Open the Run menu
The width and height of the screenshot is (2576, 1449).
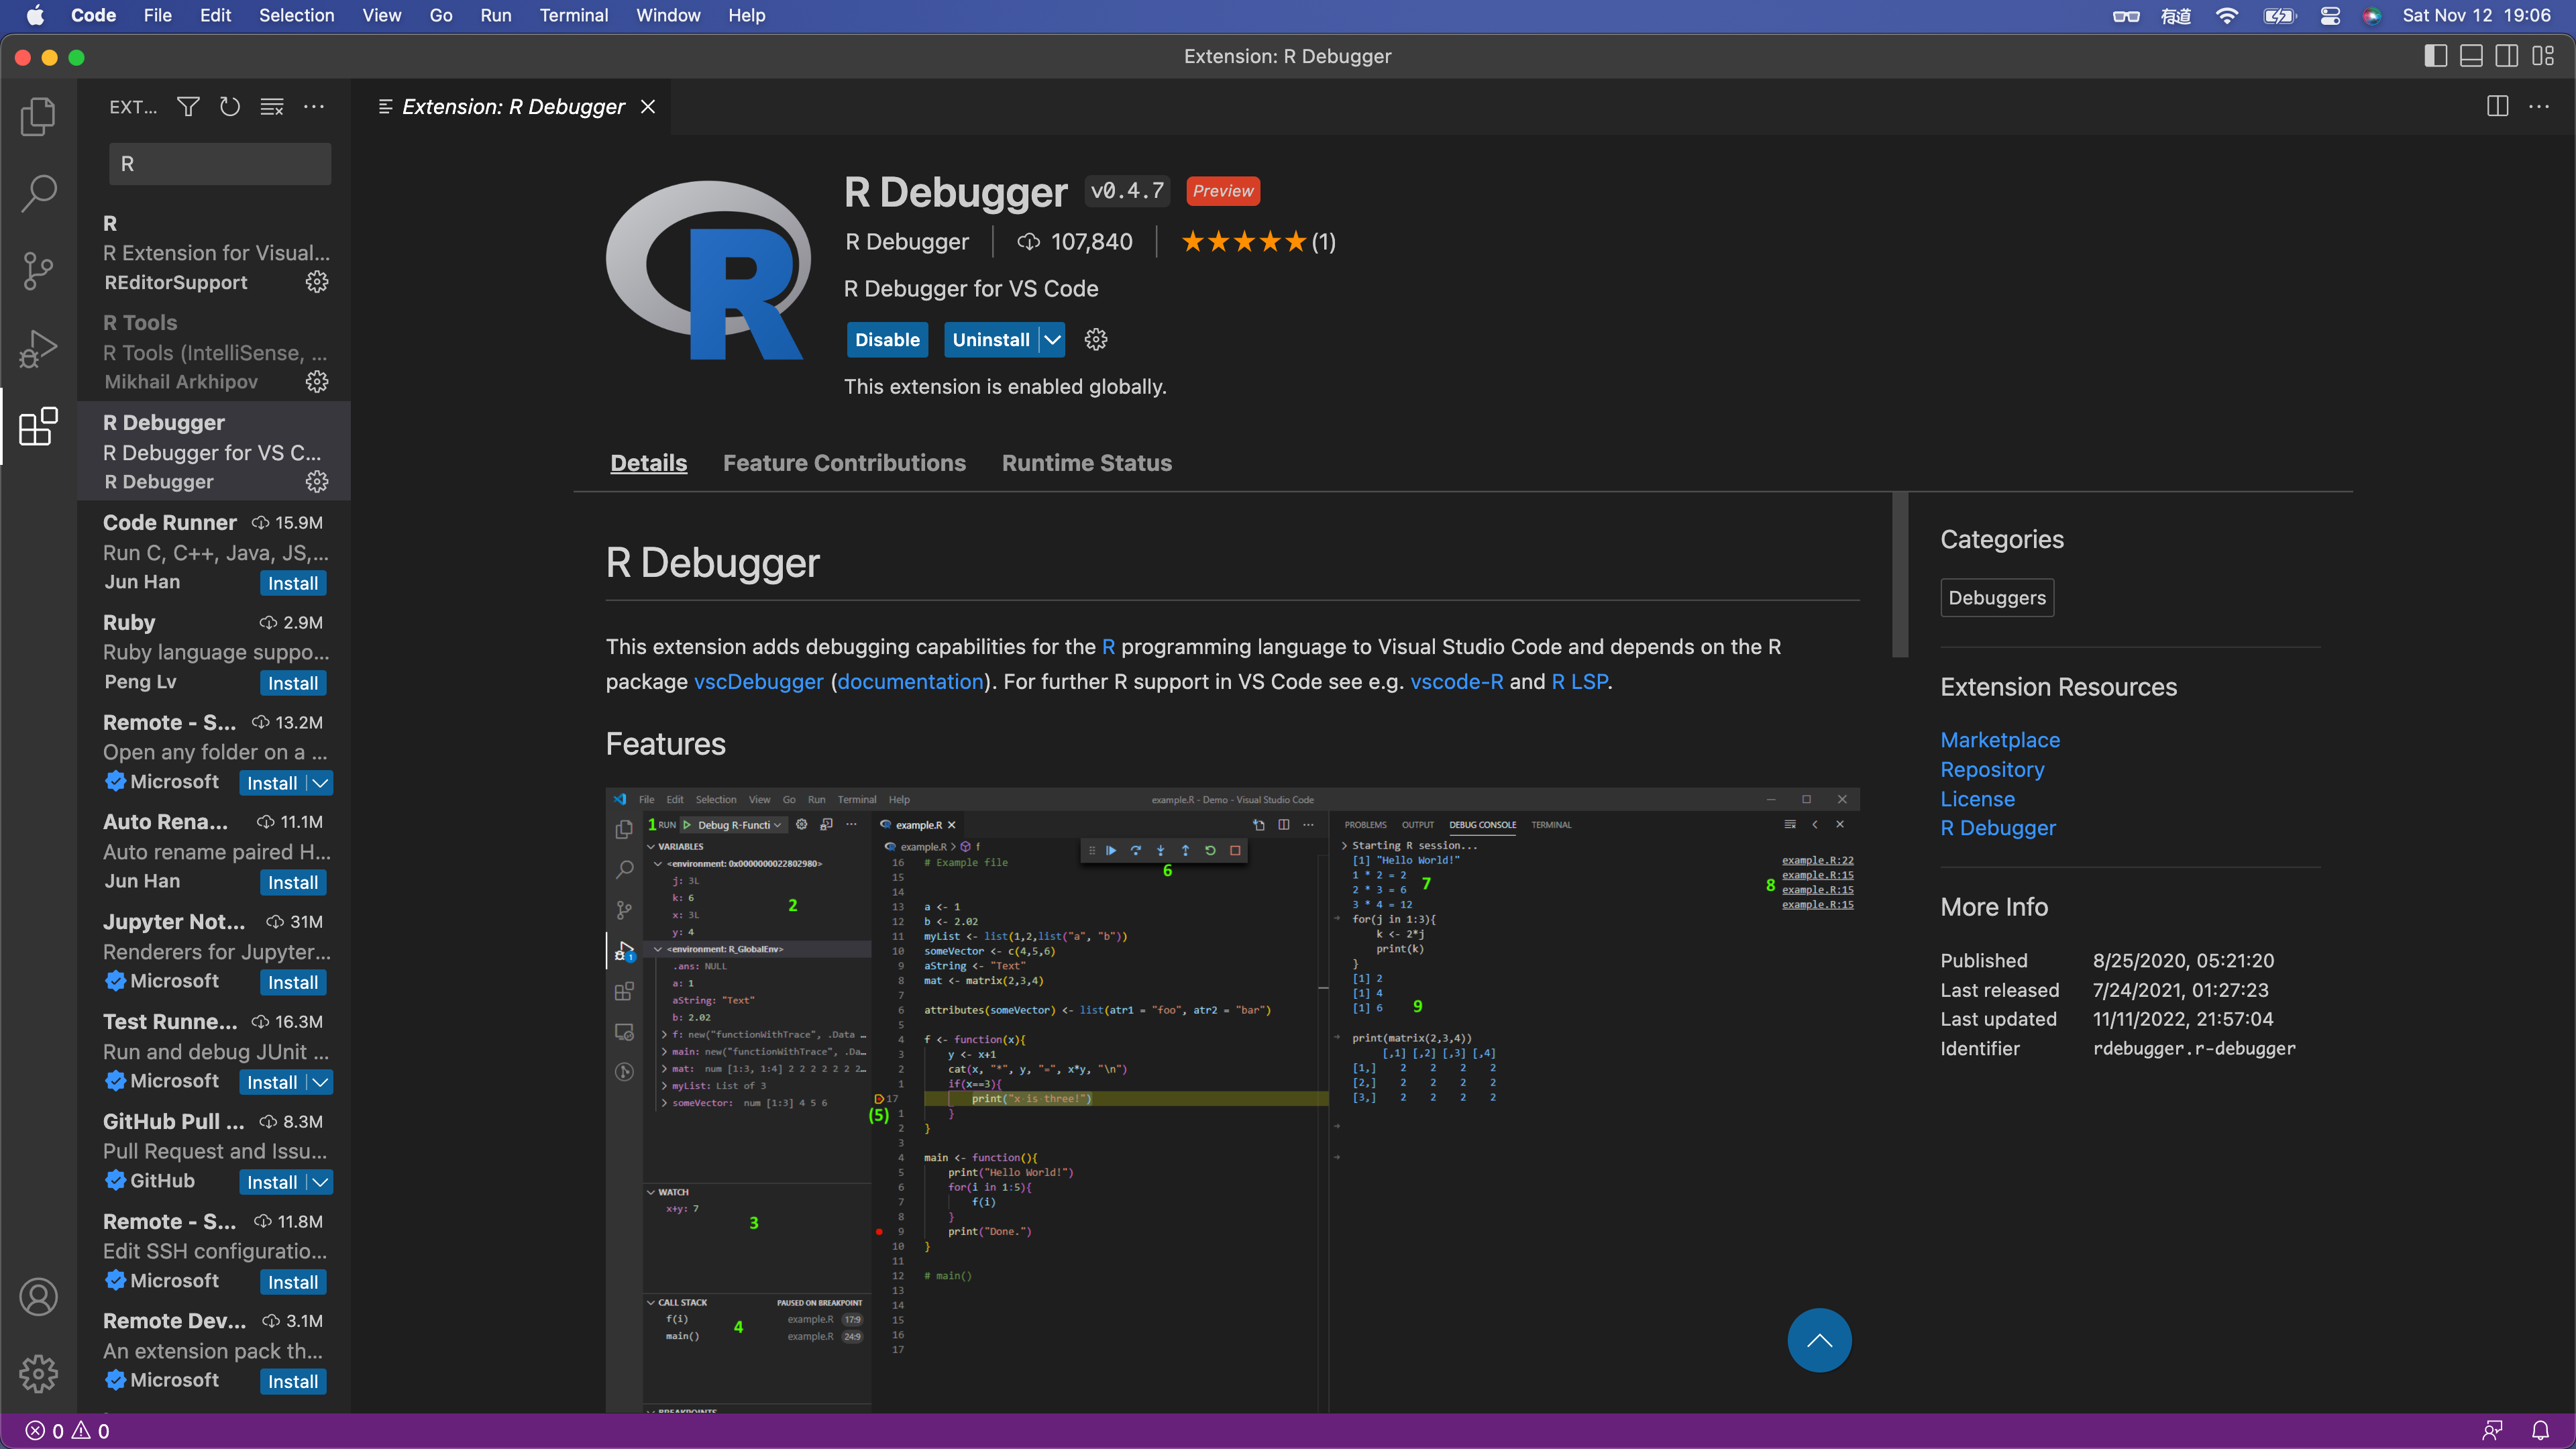(495, 15)
